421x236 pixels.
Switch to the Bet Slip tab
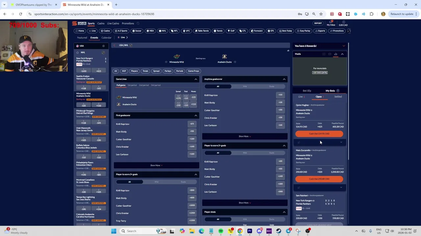click(307, 91)
